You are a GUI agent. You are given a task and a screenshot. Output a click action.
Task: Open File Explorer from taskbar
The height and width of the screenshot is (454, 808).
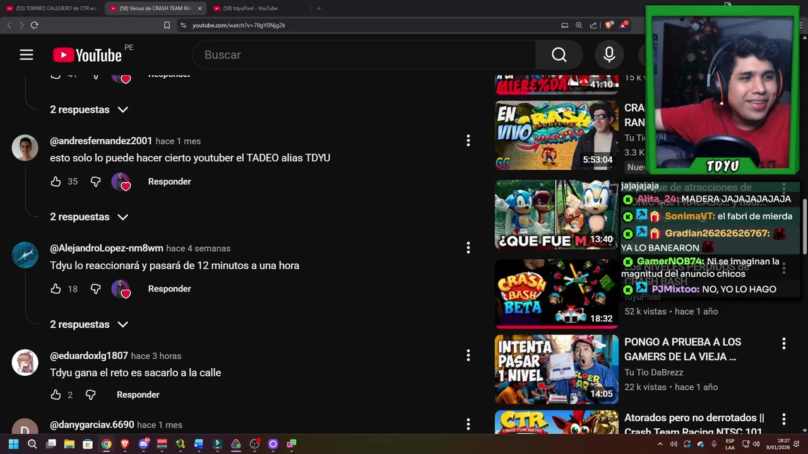point(69,444)
